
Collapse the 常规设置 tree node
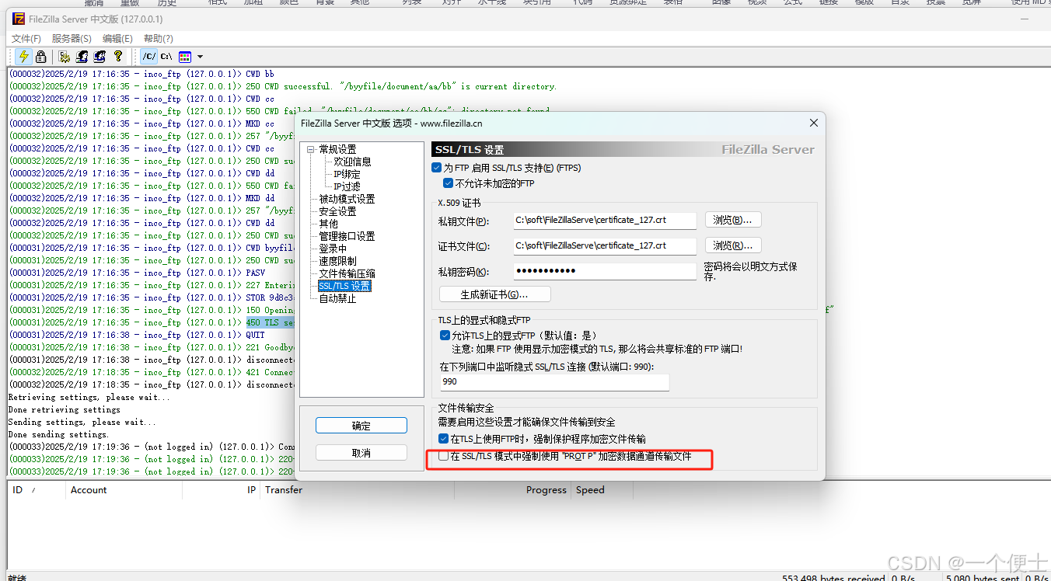click(x=311, y=149)
